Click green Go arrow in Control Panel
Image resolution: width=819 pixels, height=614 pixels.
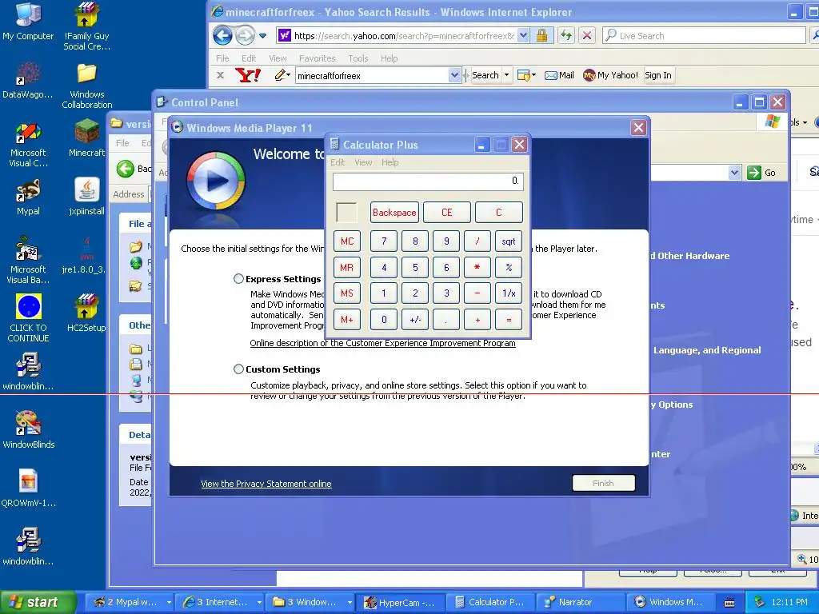753,173
